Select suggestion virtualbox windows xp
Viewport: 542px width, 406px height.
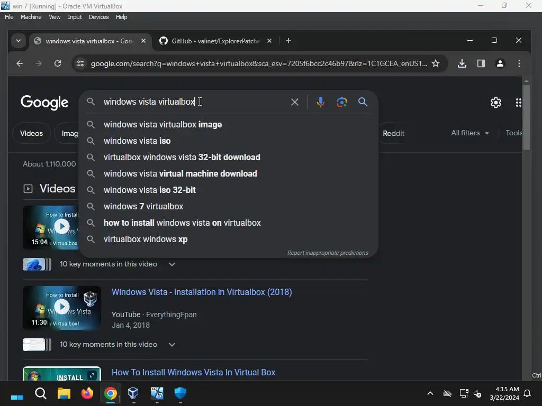228,239
